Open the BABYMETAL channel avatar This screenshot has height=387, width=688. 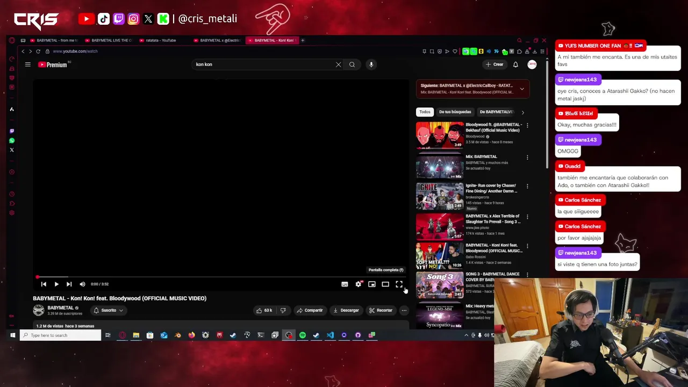pyautogui.click(x=39, y=310)
